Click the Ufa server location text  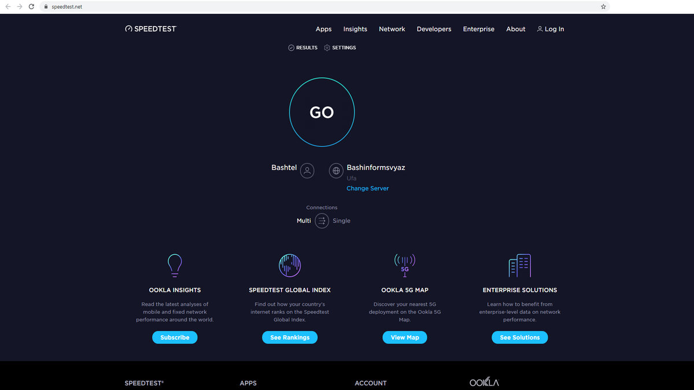(352, 179)
